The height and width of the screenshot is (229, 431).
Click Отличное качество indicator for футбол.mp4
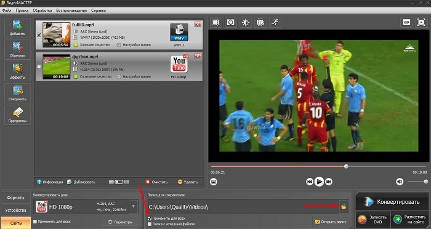[x=92, y=77]
